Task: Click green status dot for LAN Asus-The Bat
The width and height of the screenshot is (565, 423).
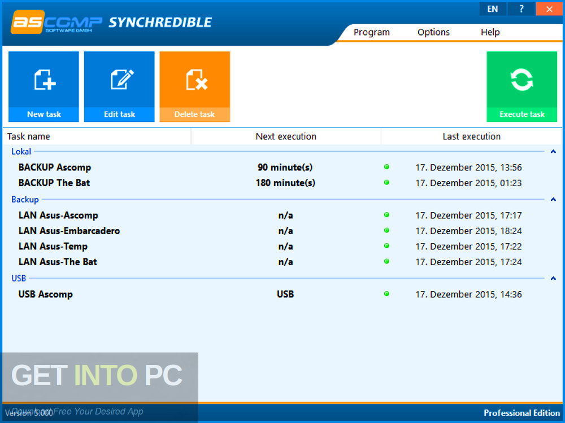Action: (x=386, y=261)
